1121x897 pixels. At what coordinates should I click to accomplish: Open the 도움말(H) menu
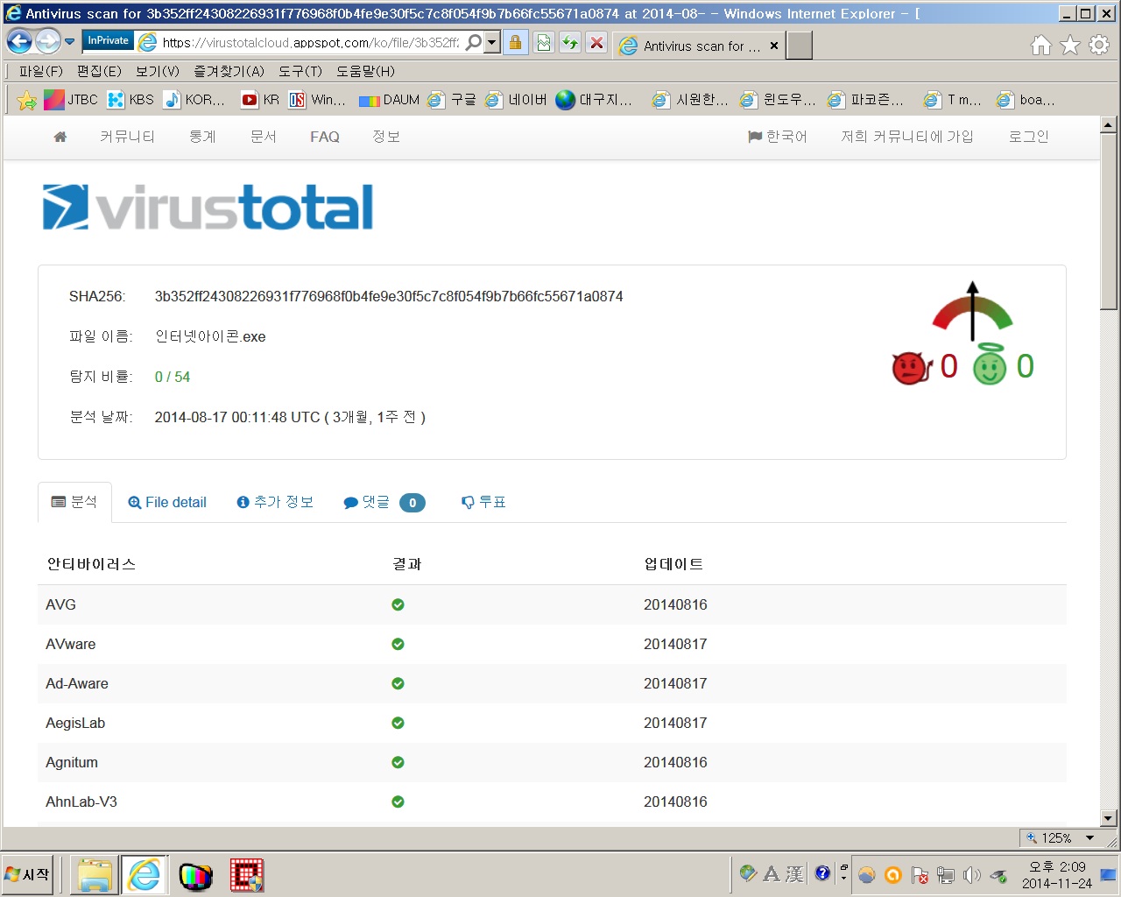click(x=365, y=71)
